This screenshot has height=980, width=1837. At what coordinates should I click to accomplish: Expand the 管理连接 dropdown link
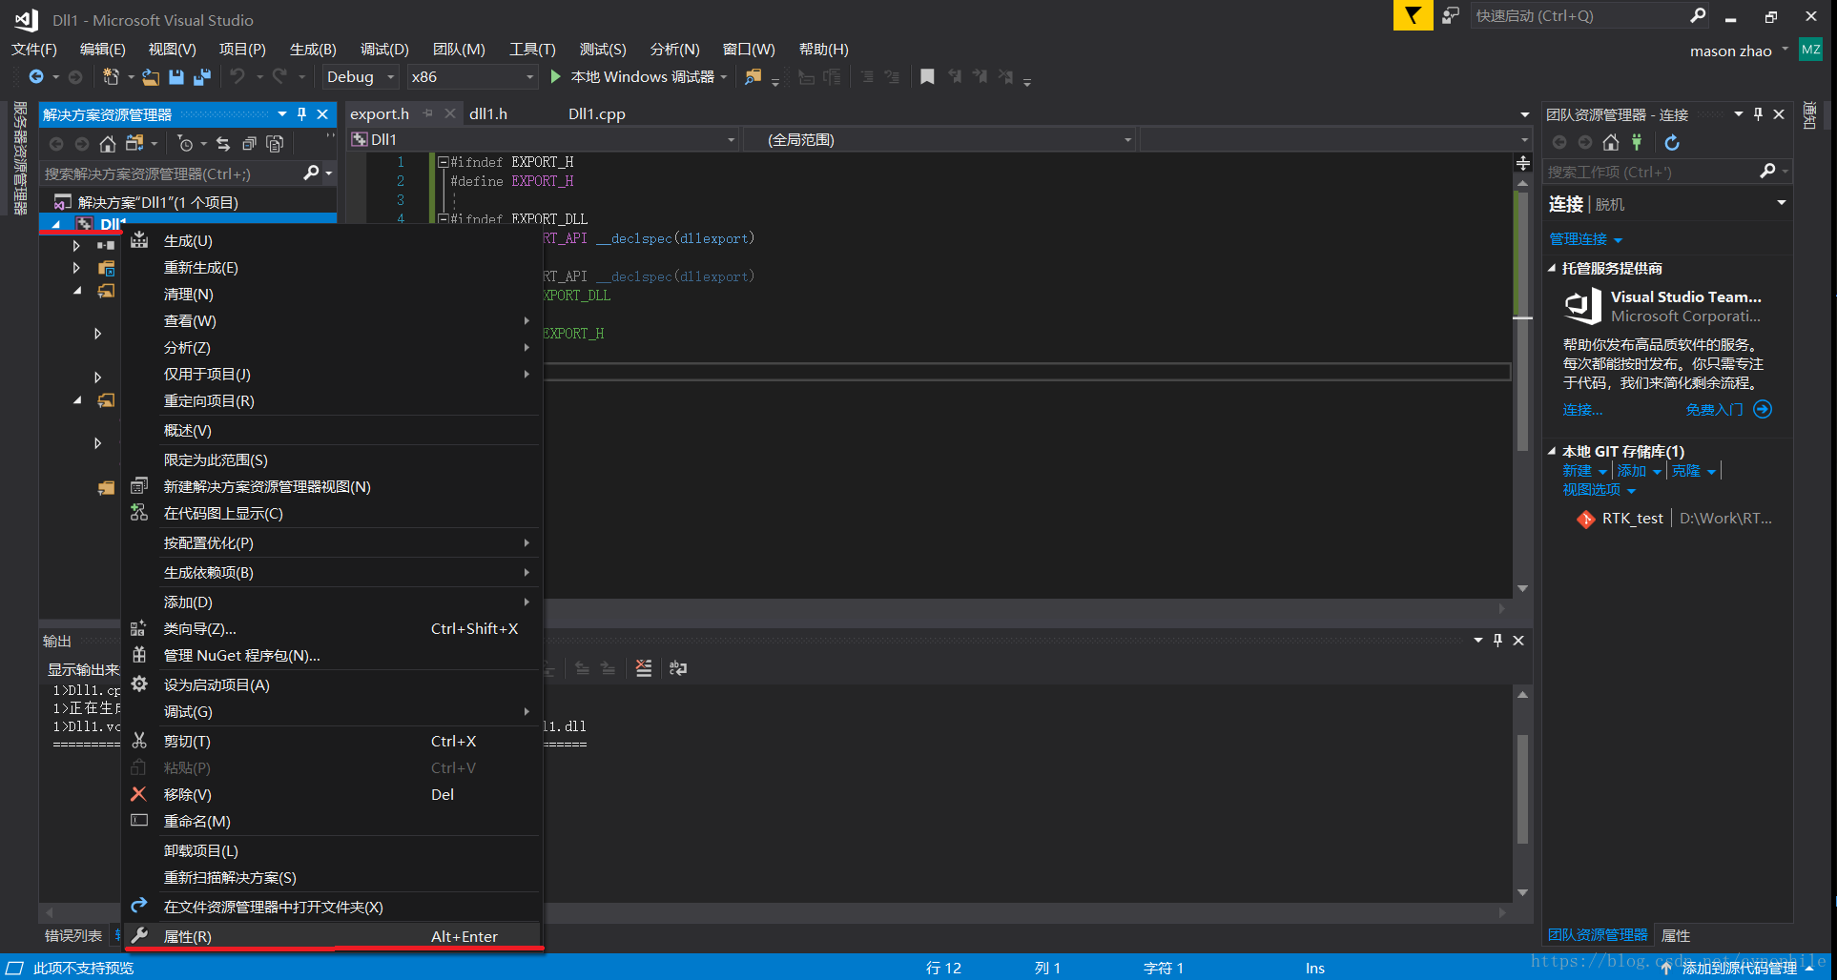tap(1585, 239)
